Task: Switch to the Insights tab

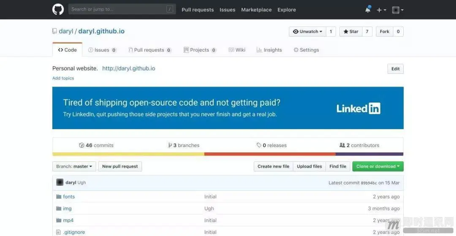Action: tap(269, 50)
